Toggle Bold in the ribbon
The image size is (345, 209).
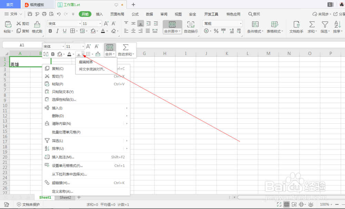click(50, 31)
